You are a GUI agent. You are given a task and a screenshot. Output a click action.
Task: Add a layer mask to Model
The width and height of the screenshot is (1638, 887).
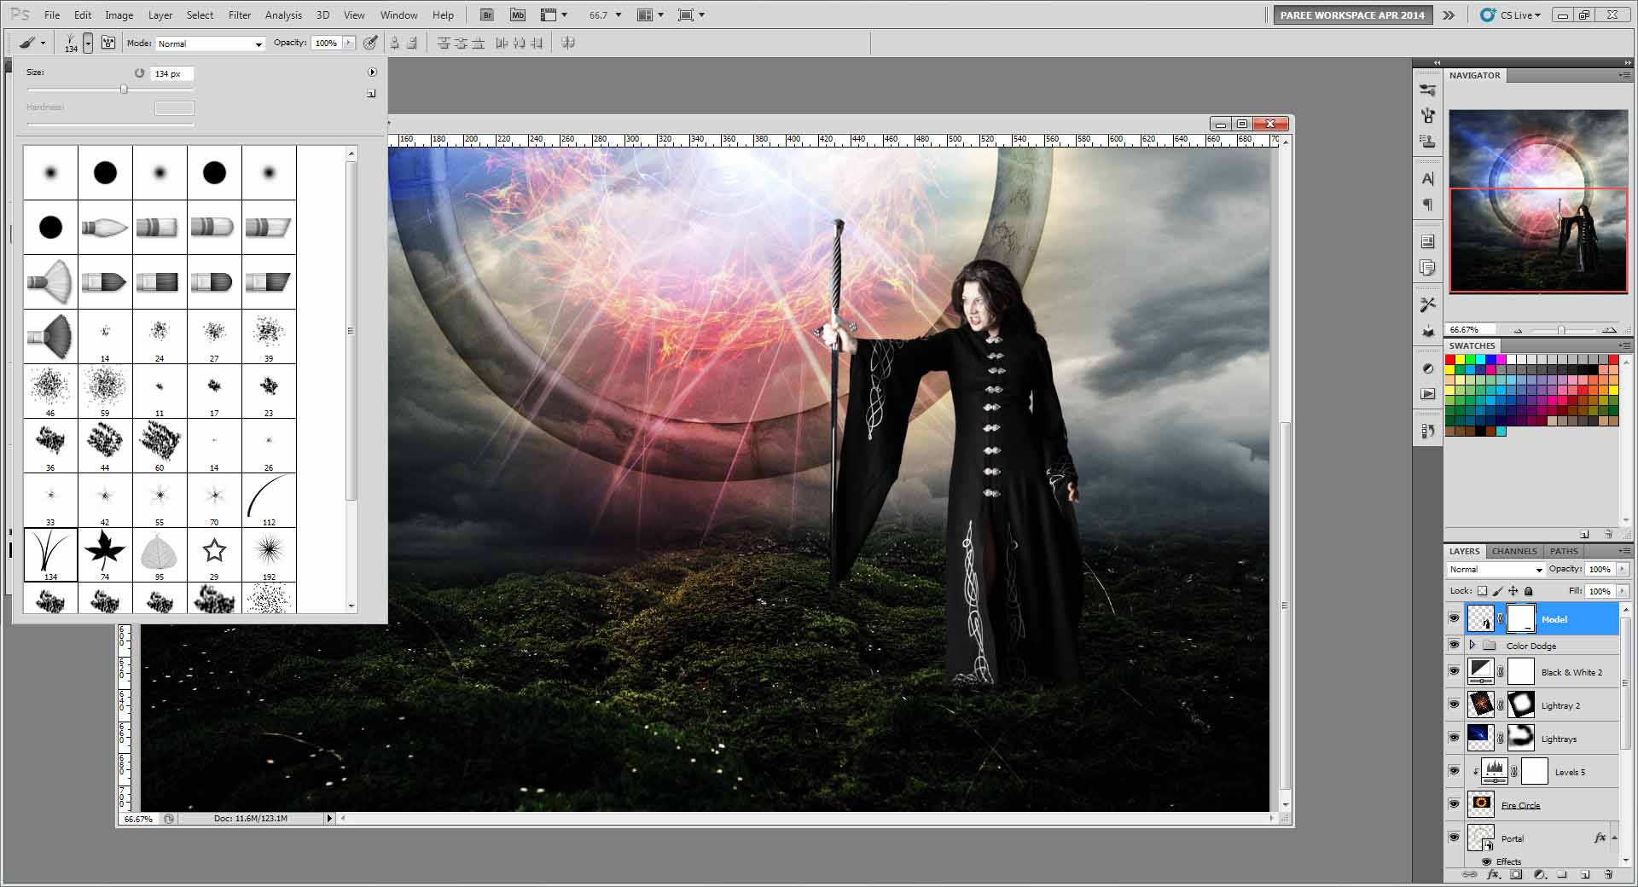point(1516,874)
